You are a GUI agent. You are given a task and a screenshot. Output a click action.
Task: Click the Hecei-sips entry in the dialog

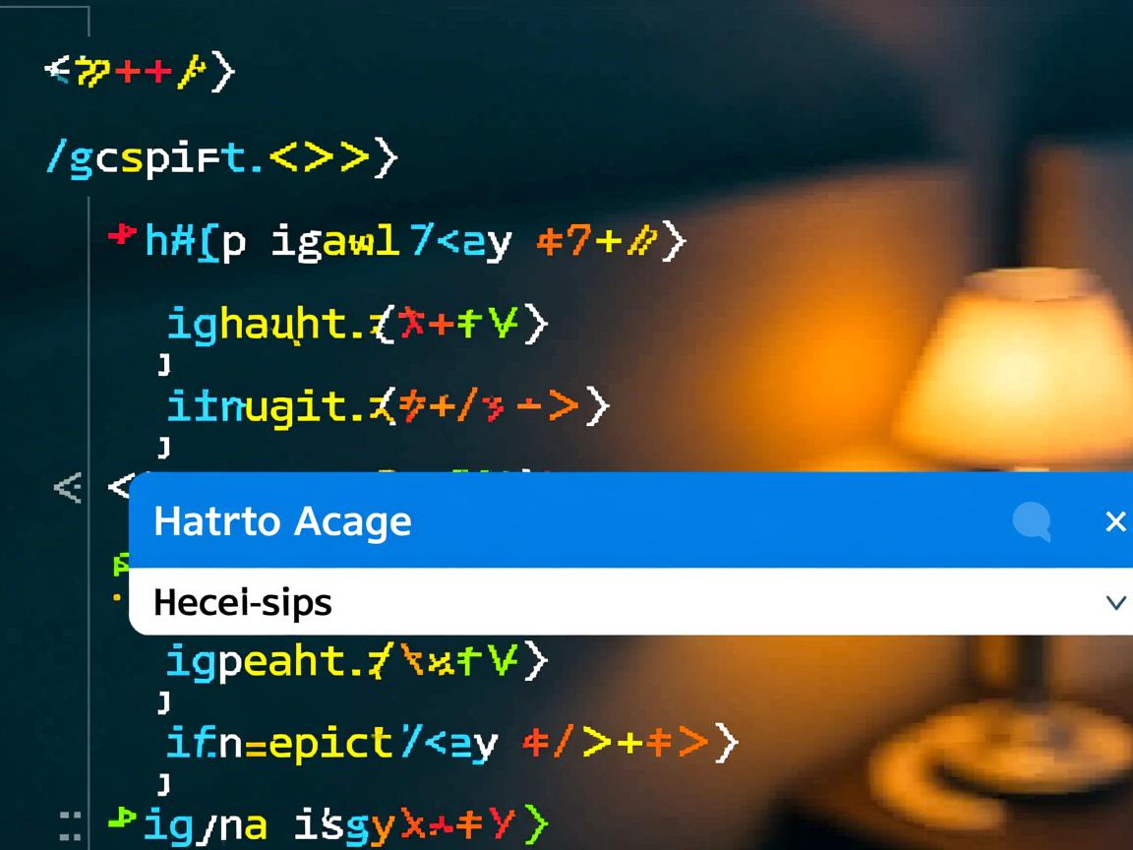pos(242,602)
